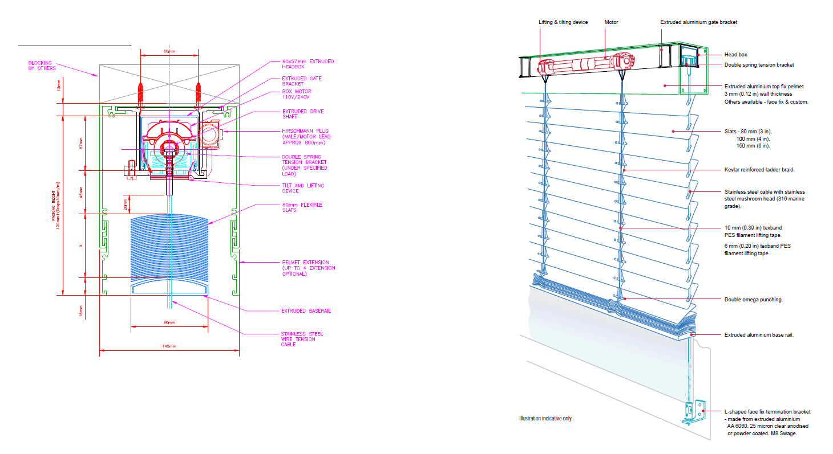Select the "60x57mm EXTRUDED HEADBOX" annotation
The height and width of the screenshot is (454, 833).
tap(308, 64)
